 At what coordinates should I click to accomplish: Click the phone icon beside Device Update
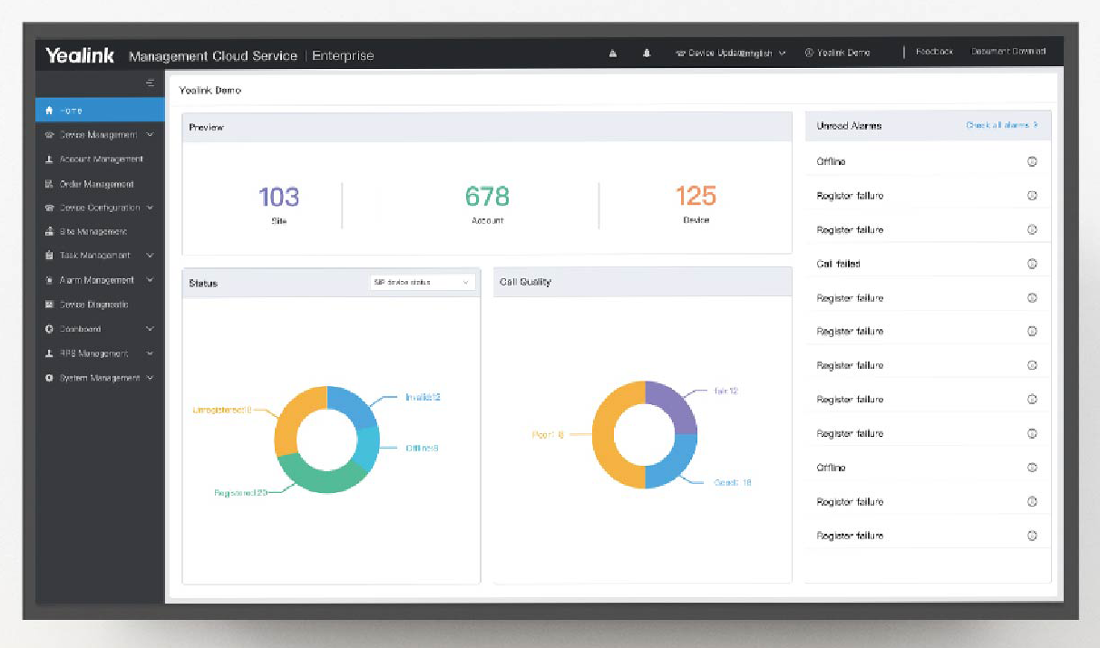tap(680, 53)
